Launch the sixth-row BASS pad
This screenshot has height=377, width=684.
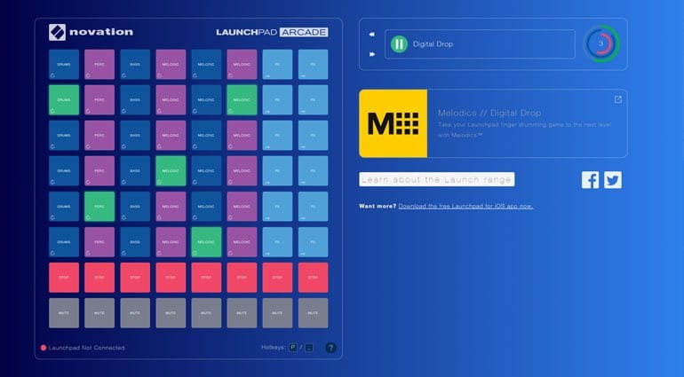pos(135,242)
